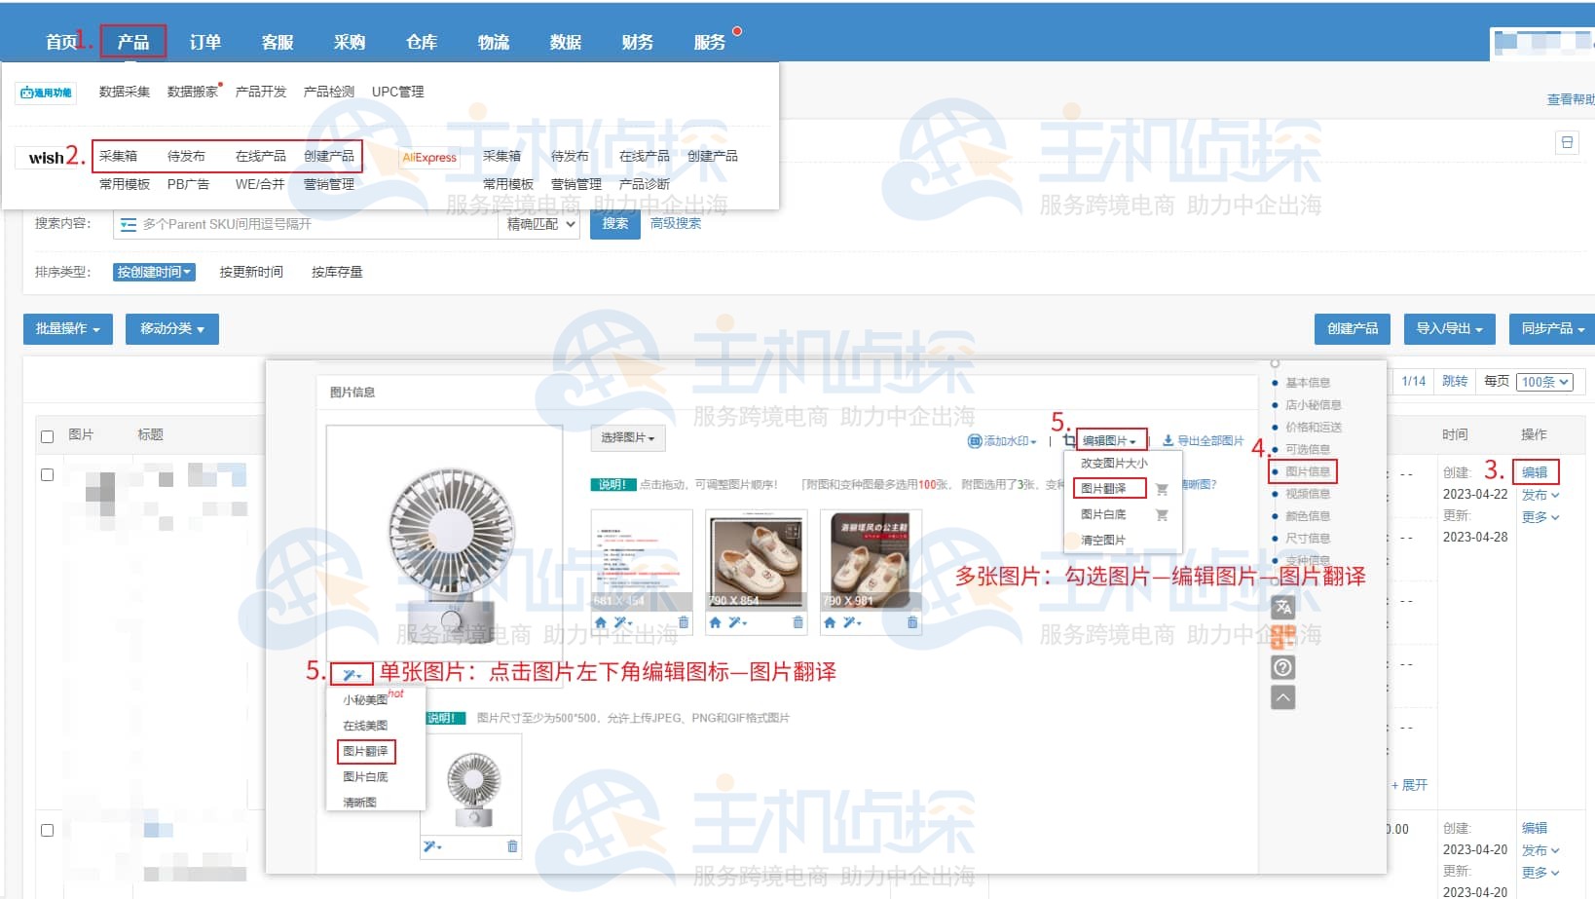Open the 订单 menu in top navigation
1595x899 pixels.
(x=204, y=41)
